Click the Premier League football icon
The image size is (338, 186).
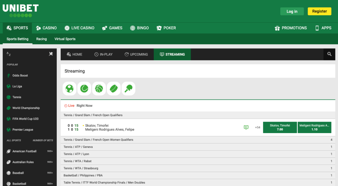9,130
